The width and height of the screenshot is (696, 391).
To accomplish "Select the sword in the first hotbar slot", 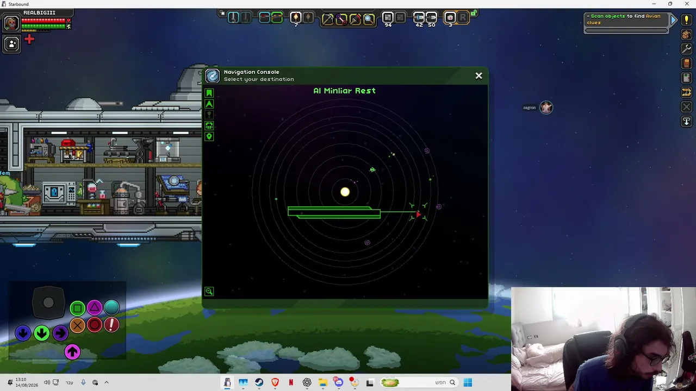I will [x=233, y=17].
